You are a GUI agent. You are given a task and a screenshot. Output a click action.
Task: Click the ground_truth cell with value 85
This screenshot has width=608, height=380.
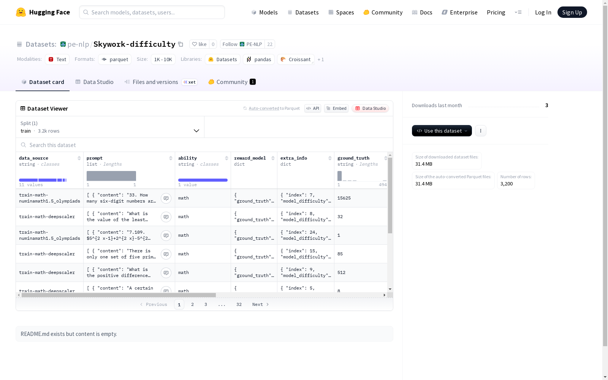[361, 254]
